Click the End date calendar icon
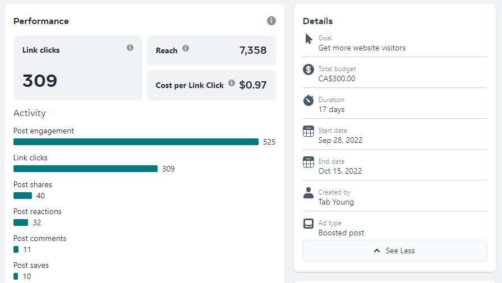The width and height of the screenshot is (502, 283). click(308, 162)
